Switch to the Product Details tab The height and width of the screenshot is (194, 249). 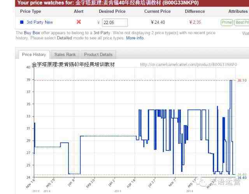point(98,54)
